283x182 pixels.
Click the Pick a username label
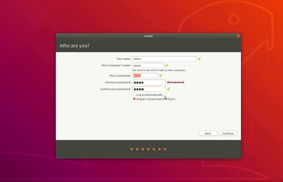tap(120, 76)
